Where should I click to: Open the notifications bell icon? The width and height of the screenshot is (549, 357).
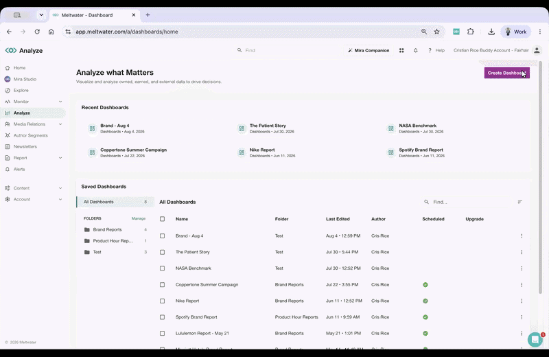click(416, 50)
